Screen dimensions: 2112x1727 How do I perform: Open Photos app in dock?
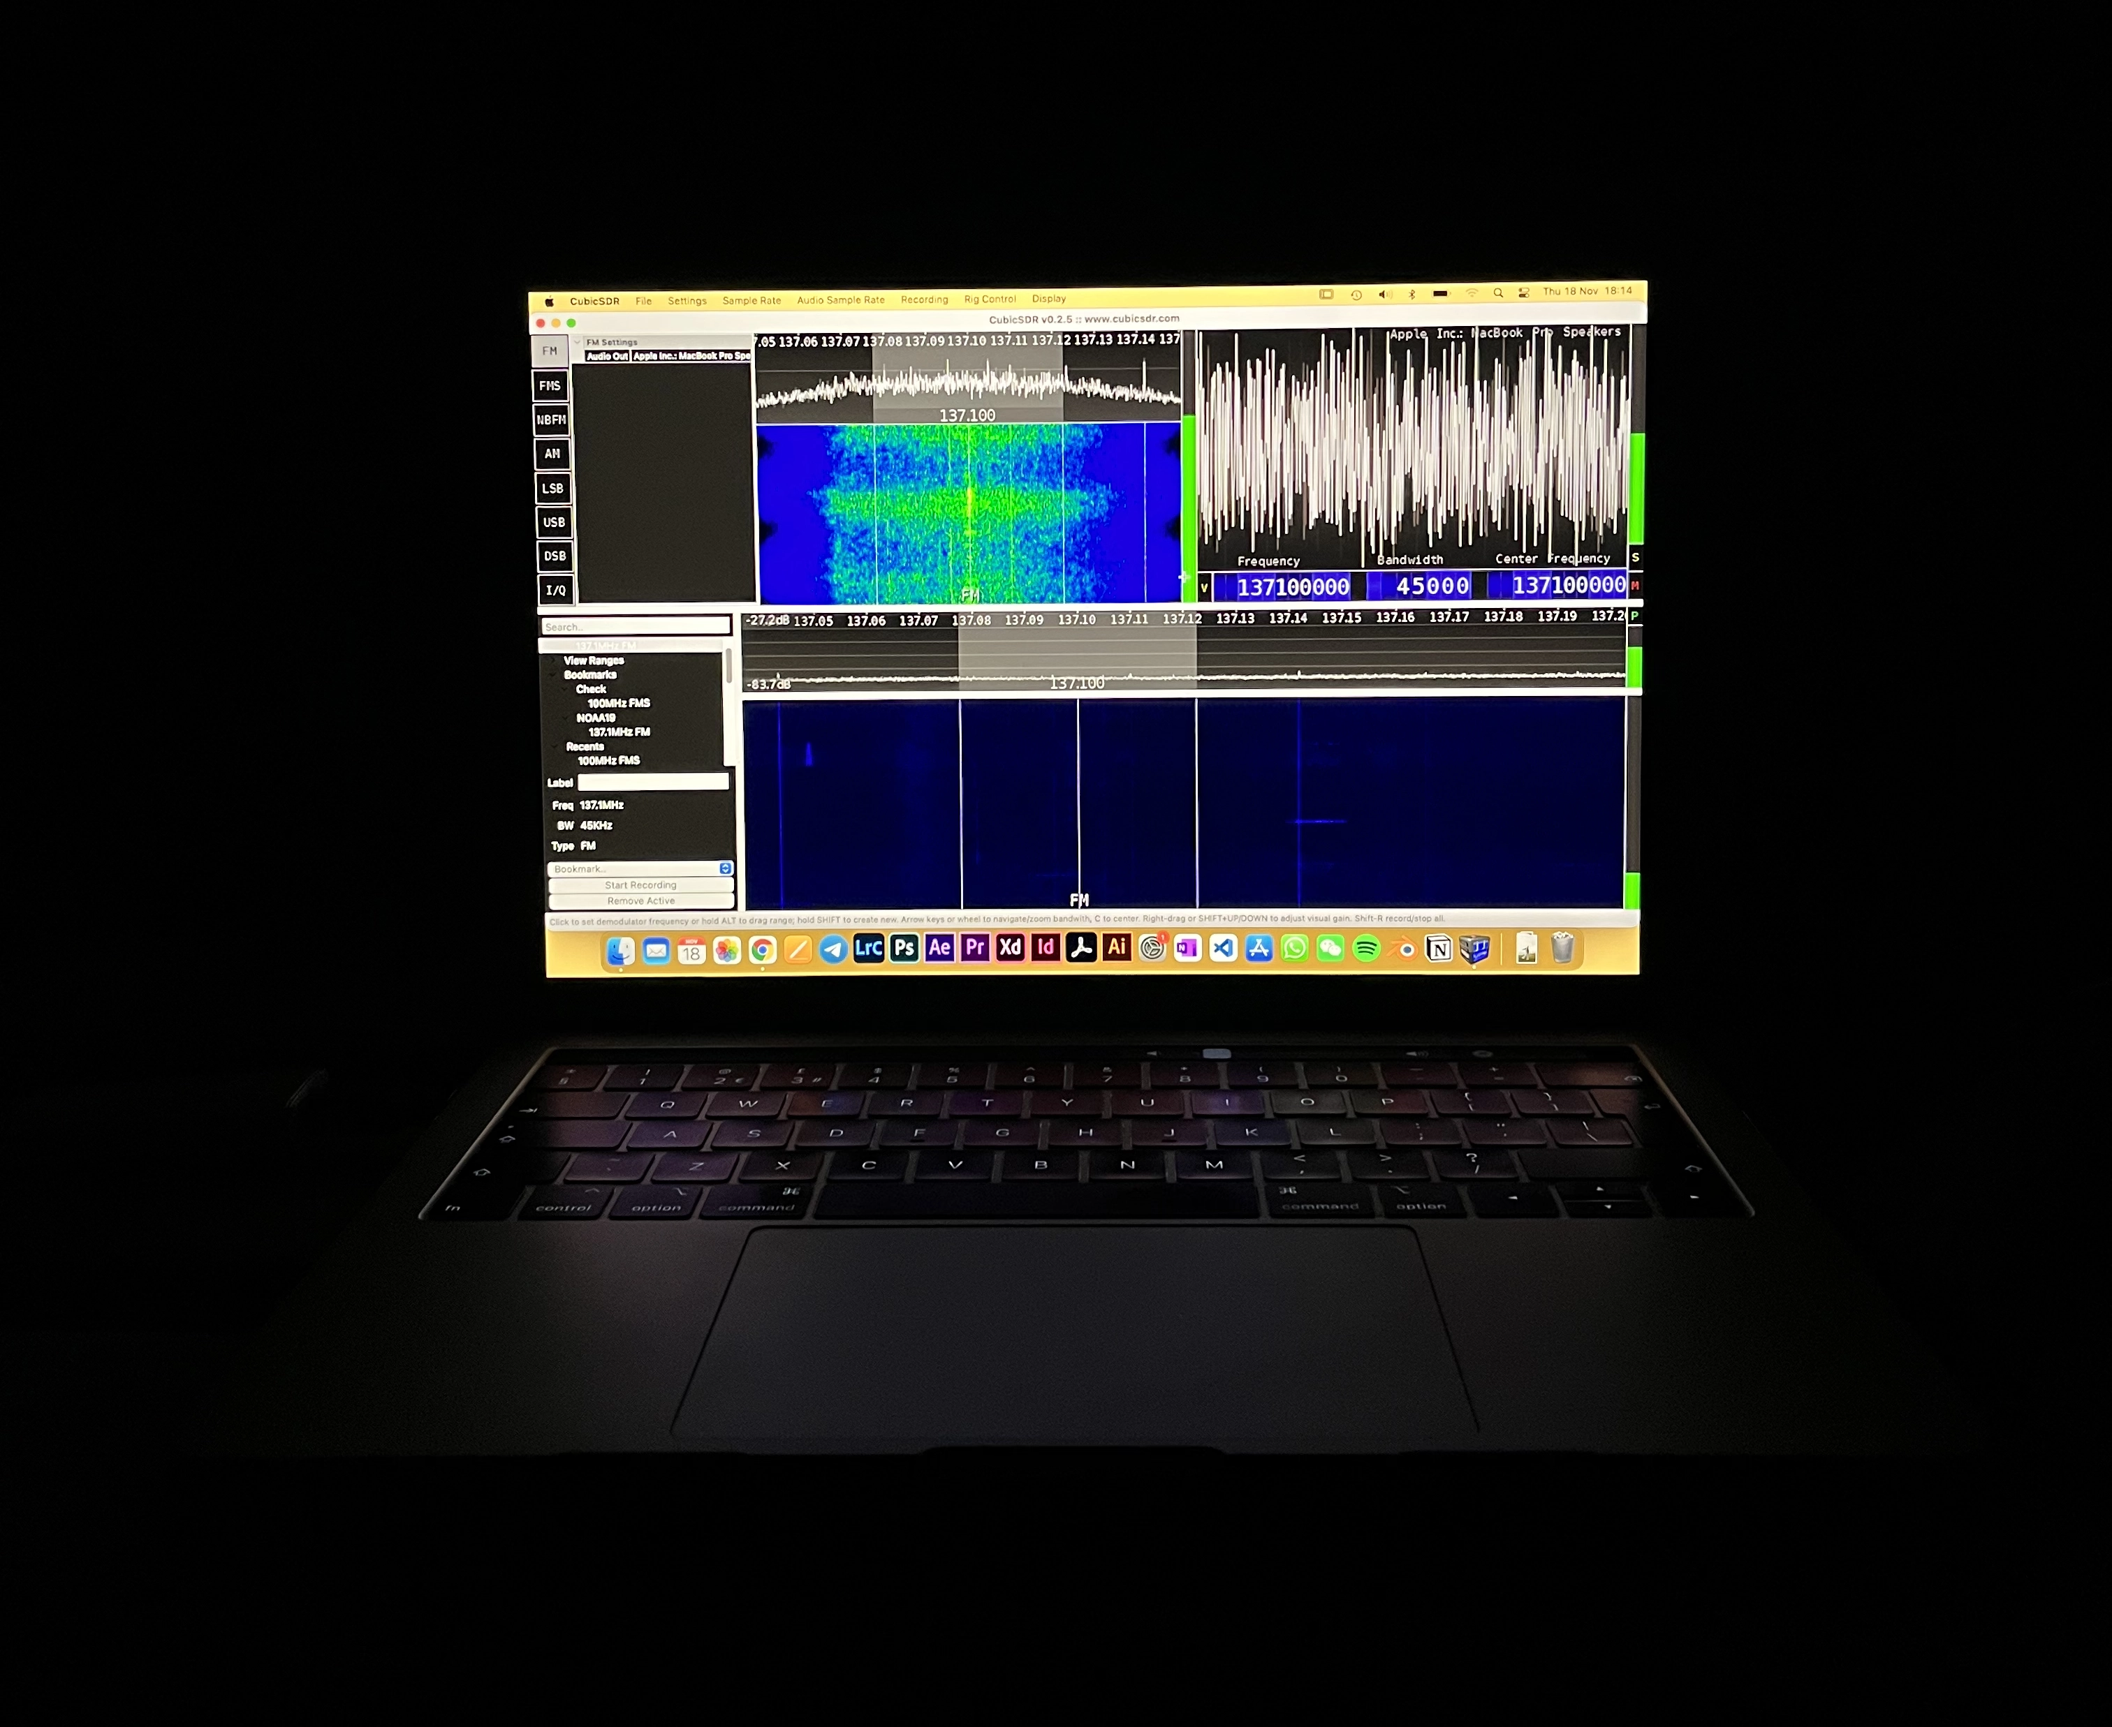click(726, 950)
